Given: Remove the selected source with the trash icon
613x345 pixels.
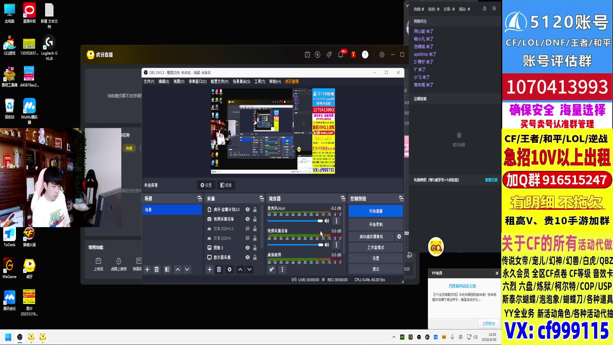Looking at the screenshot, I should click(x=219, y=270).
